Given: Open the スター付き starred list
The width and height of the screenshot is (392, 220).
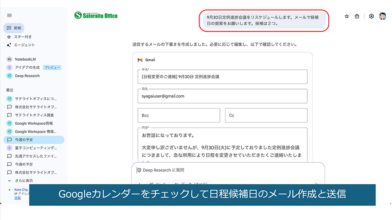Looking at the screenshot, I should click(x=23, y=36).
